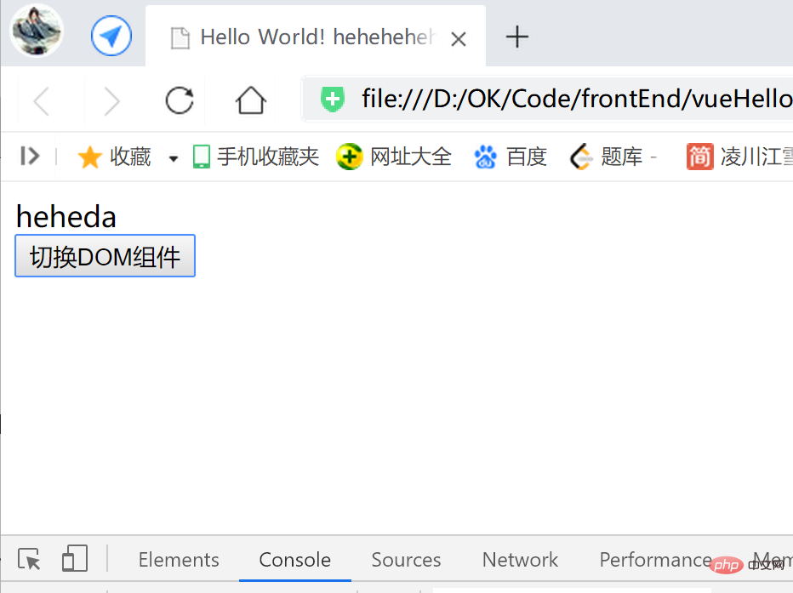The width and height of the screenshot is (793, 593).
Task: Toggle the device toolbar in DevTools
Action: coord(75,559)
